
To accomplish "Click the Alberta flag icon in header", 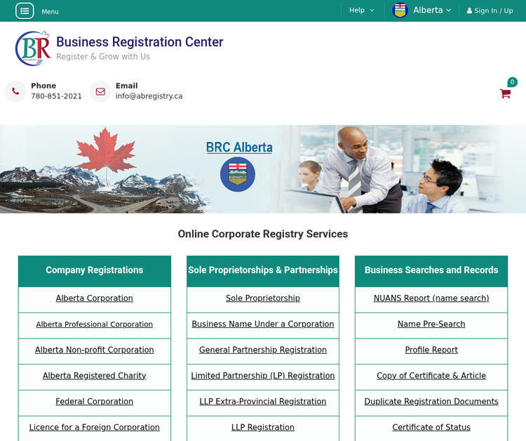I will click(400, 11).
